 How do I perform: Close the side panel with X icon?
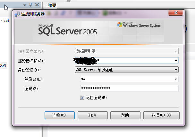point(37,5)
